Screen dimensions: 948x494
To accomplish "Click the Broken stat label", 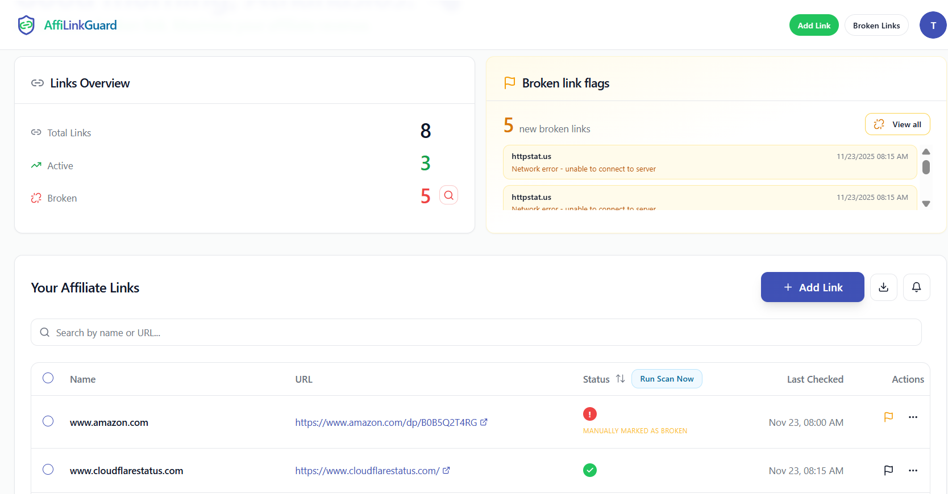I will coord(62,198).
